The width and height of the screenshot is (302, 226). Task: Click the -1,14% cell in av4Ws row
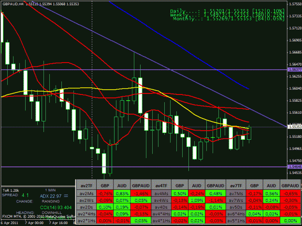[x=216, y=200]
